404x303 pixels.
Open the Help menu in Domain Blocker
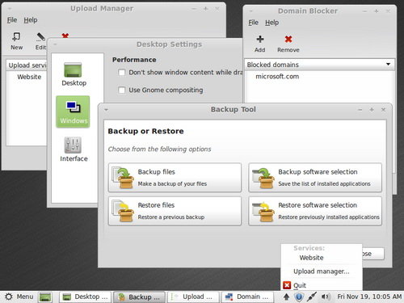pyautogui.click(x=271, y=23)
